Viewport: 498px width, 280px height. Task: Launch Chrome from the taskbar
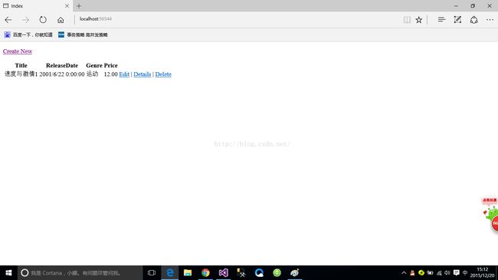tap(205, 272)
